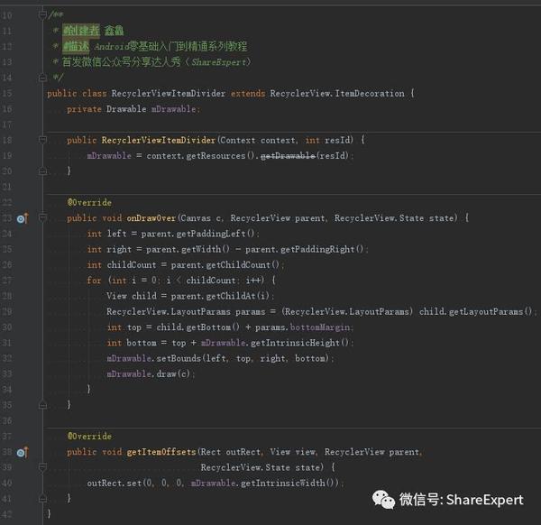Viewport: 541px width, 525px height.
Task: Click the ShareExpert text in the comment
Action: tap(219, 62)
